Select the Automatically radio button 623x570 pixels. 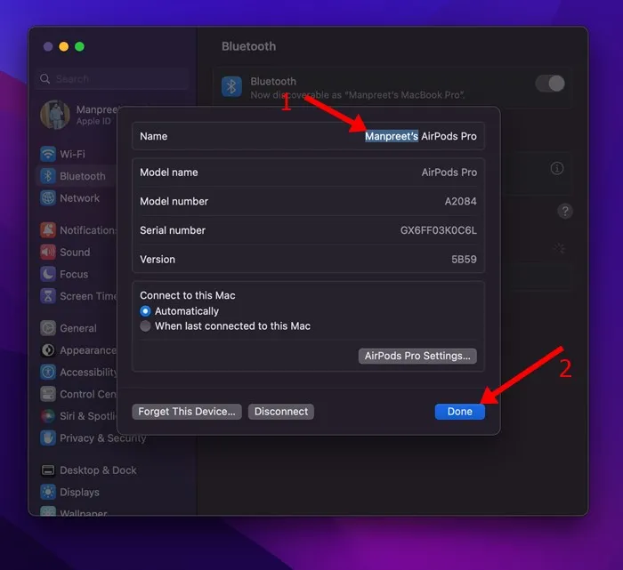coord(145,311)
